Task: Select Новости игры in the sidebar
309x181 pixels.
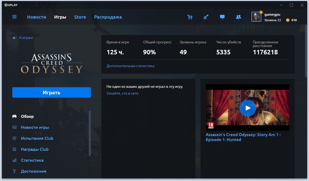Action: pyautogui.click(x=35, y=127)
